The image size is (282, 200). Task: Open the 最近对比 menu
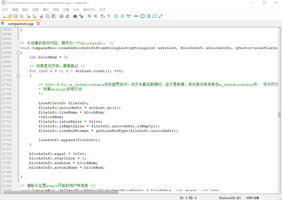tap(89, 9)
